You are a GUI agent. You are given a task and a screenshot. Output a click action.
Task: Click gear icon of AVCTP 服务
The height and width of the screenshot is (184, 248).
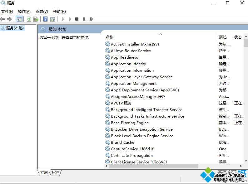[x=107, y=103]
